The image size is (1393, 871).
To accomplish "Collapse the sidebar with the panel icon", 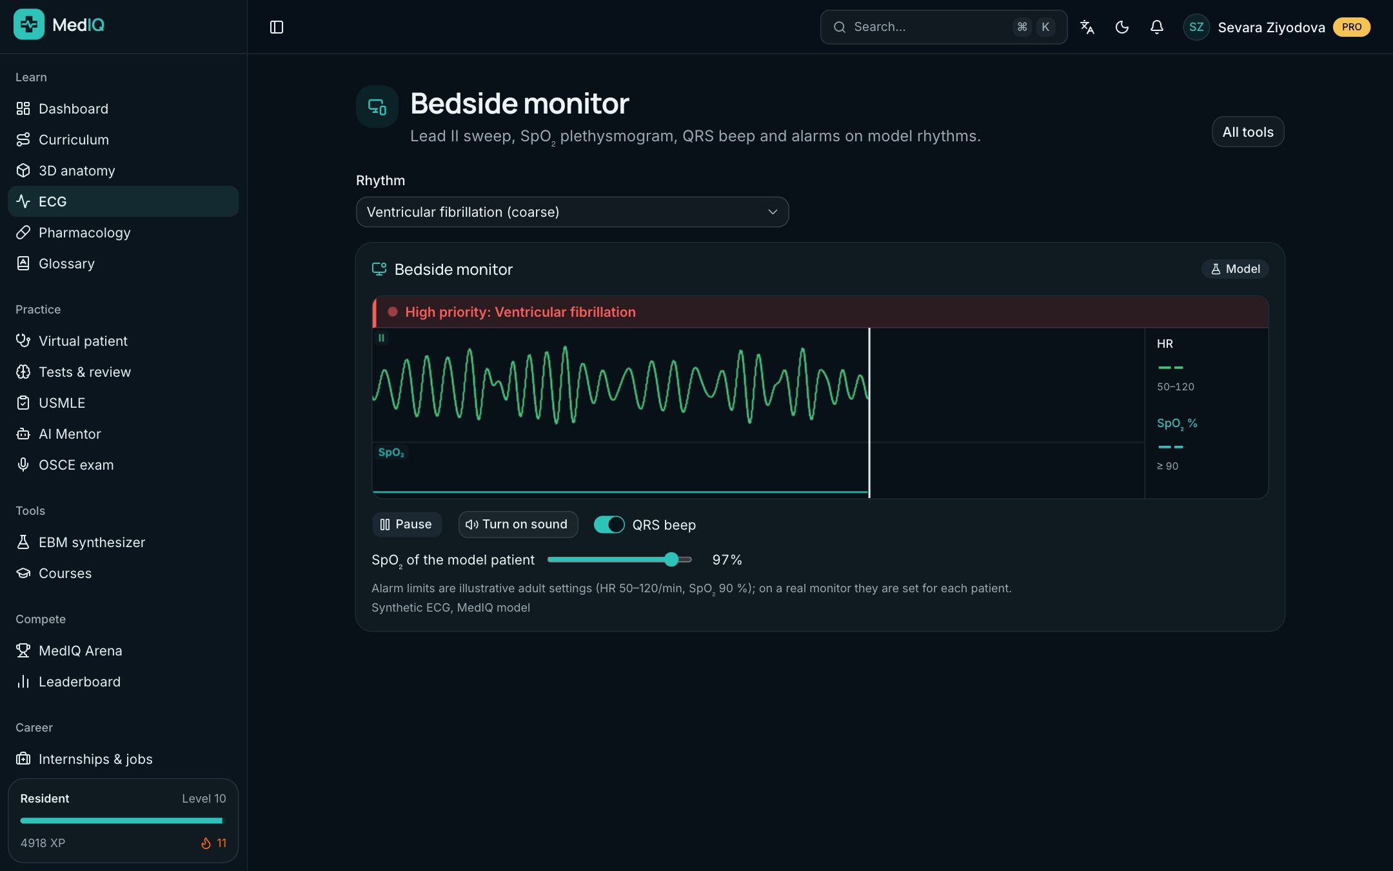I will pos(277,27).
